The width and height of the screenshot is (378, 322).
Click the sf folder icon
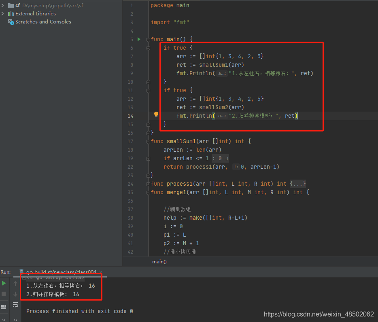[11, 5]
